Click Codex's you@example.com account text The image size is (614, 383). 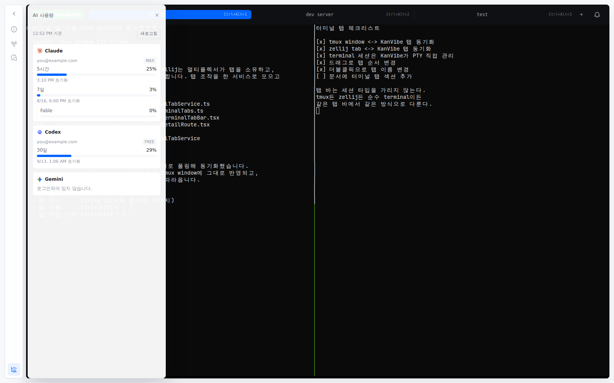point(57,142)
